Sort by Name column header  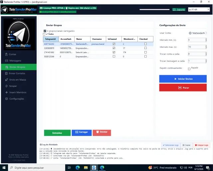[82, 39]
